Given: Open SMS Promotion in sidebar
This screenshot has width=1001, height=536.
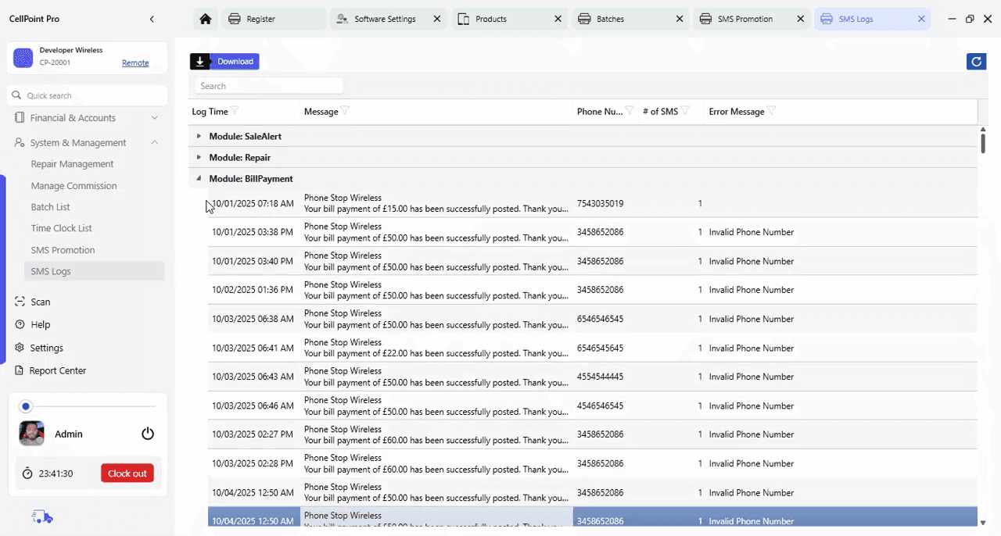Looking at the screenshot, I should point(63,250).
